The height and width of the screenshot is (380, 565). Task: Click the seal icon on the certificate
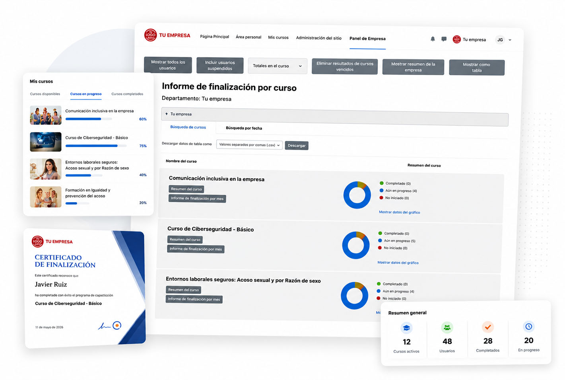117,325
